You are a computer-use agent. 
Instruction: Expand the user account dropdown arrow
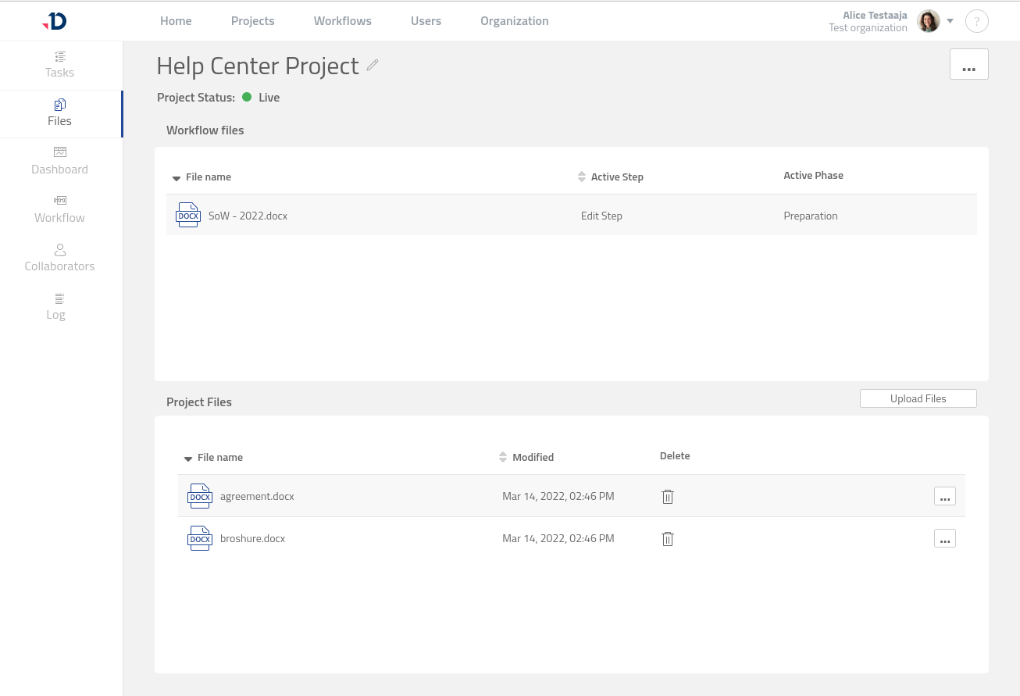(950, 21)
